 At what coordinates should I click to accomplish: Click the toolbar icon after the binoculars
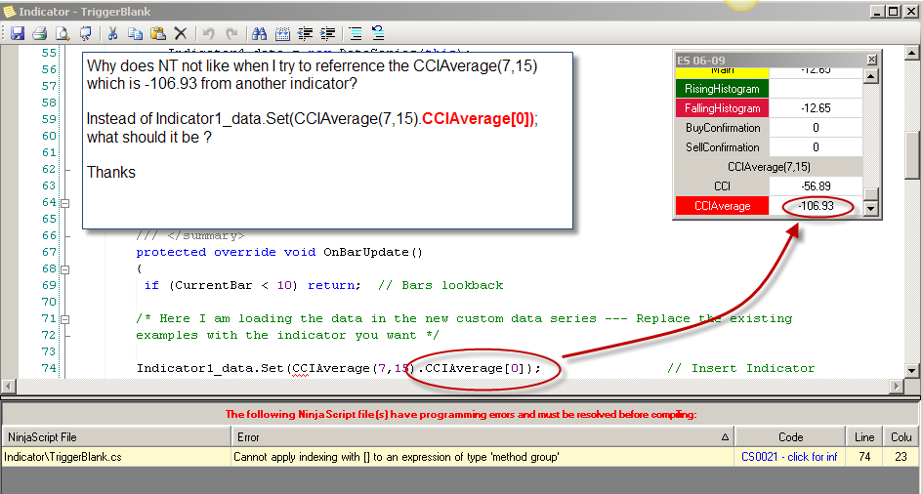(282, 33)
